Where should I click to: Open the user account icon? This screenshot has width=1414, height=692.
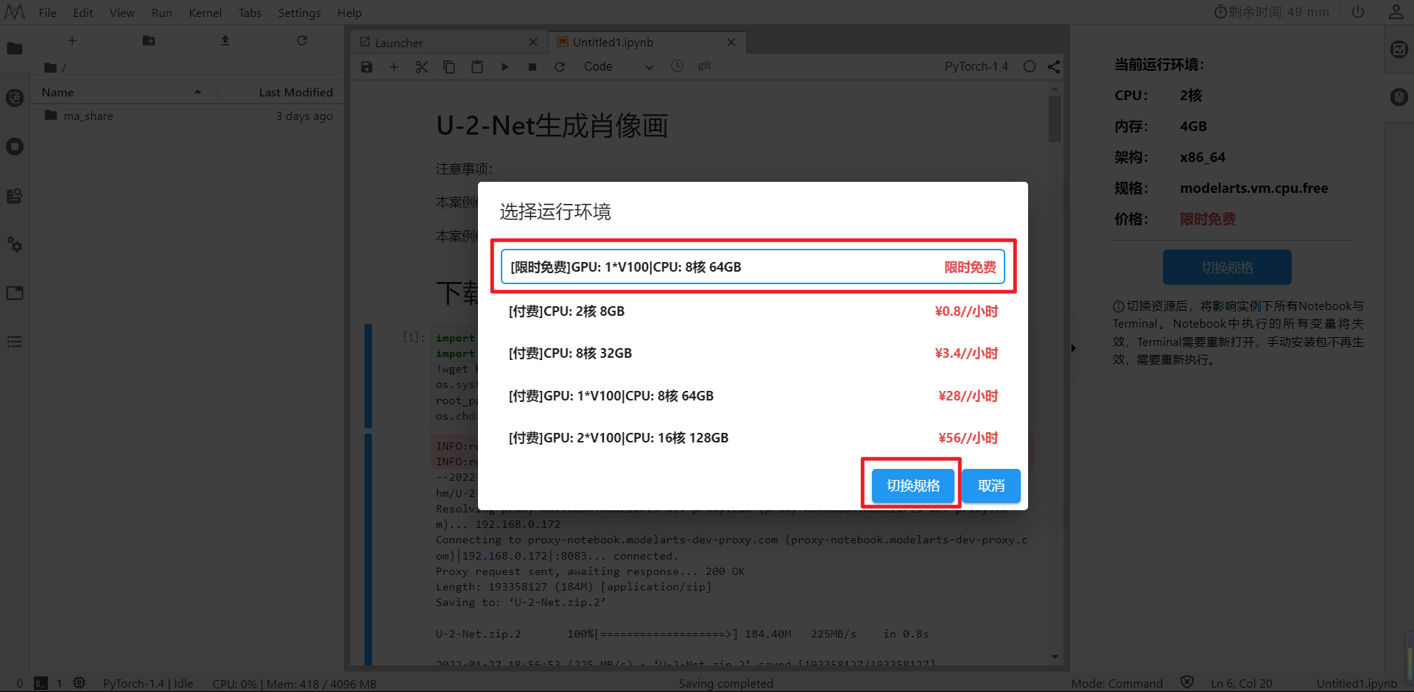pos(1396,12)
